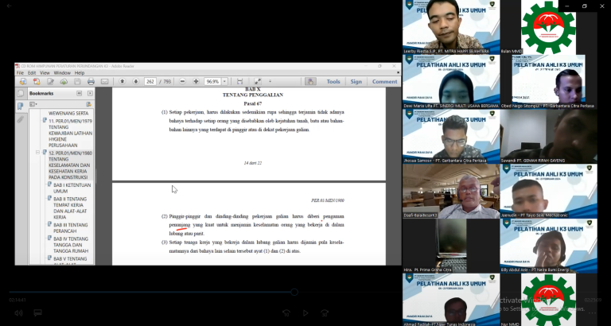Viewport: 611px width, 326px height.
Task: Open the File menu
Action: point(20,73)
